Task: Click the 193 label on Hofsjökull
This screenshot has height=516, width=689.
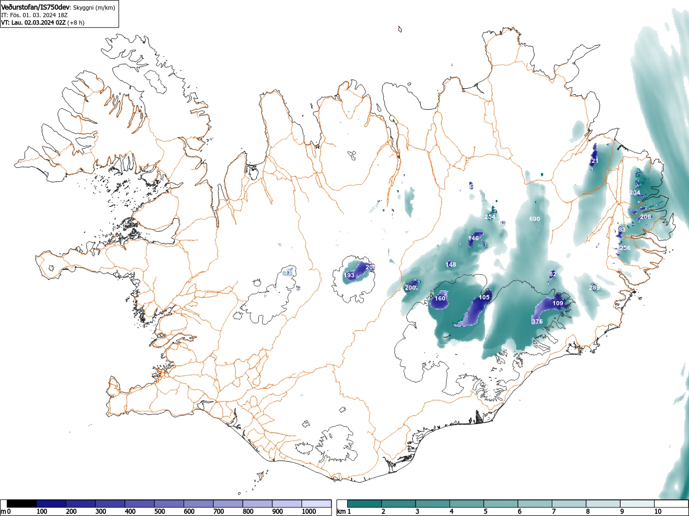Action: 349,276
